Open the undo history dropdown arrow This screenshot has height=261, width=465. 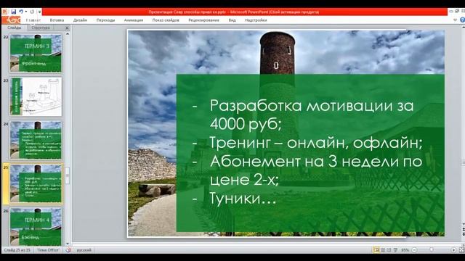[x=26, y=12]
